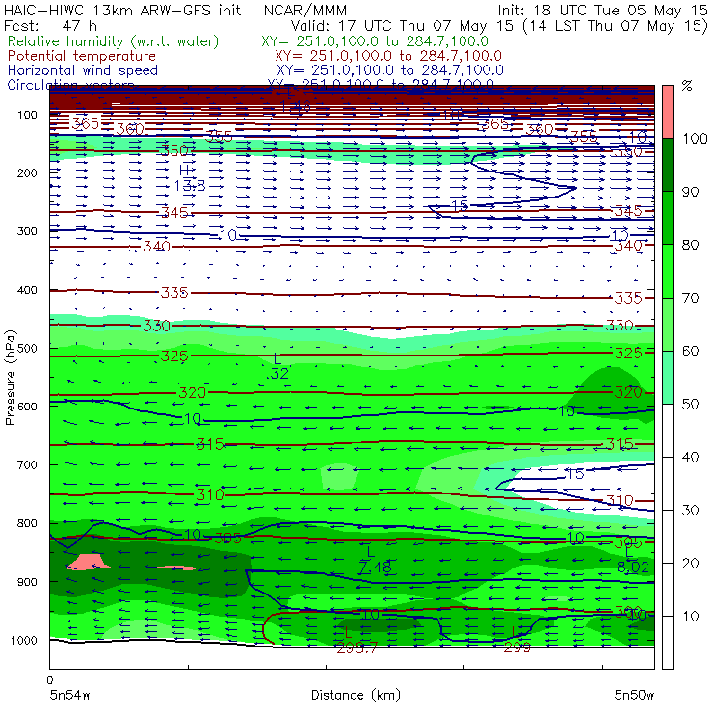The height and width of the screenshot is (713, 713).
Task: Click the 'L .32' wind minimum marker
Action: 277,366
